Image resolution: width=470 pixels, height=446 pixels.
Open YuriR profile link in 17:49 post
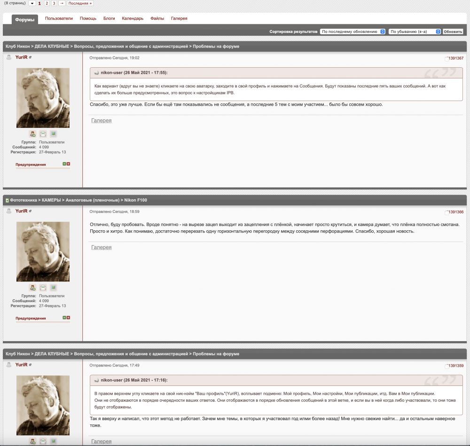pos(21,365)
